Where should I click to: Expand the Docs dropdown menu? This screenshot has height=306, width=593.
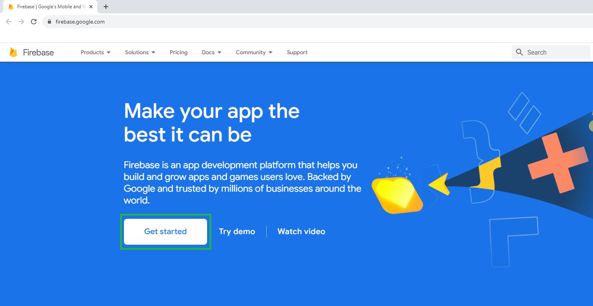tap(212, 52)
